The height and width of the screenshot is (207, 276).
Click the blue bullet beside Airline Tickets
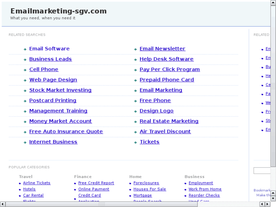pos(20,183)
